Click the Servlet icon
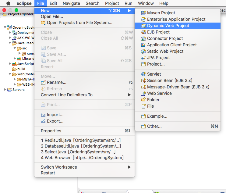226x193 pixels. pyautogui.click(x=143, y=74)
